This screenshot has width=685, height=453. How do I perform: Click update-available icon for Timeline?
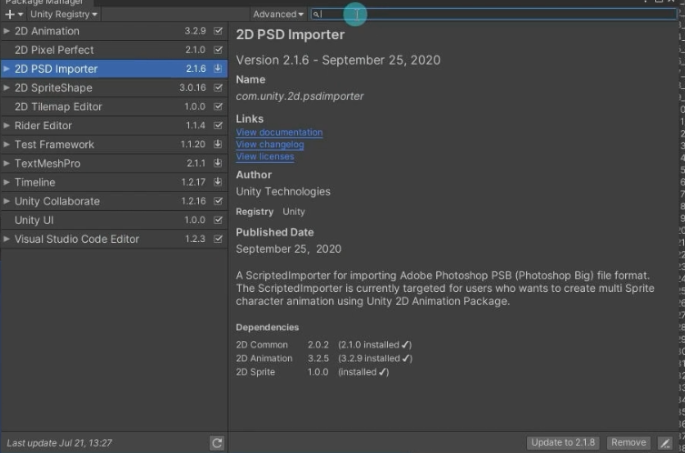(x=218, y=182)
